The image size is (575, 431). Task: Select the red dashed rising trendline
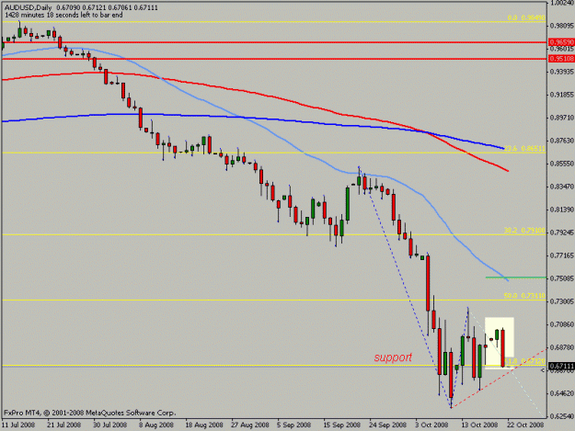499,379
